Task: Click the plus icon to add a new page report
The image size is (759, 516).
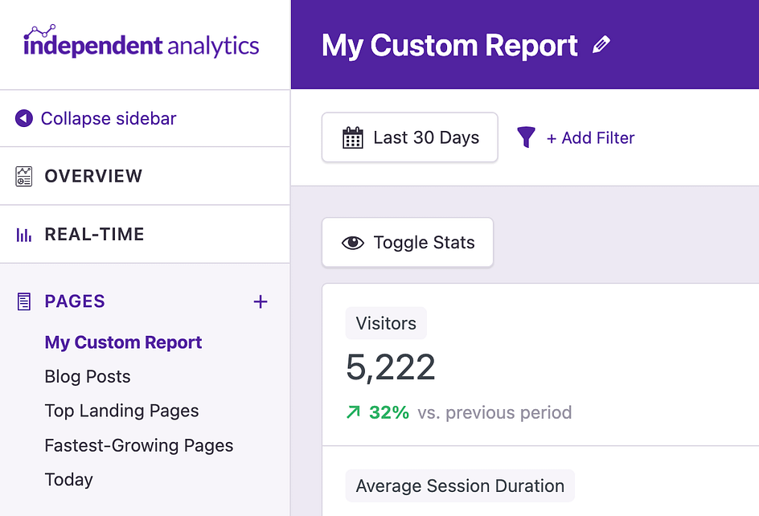Action: 261,301
